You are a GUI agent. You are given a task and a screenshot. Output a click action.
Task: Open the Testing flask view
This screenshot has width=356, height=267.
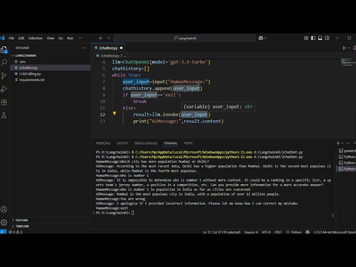point(4,115)
